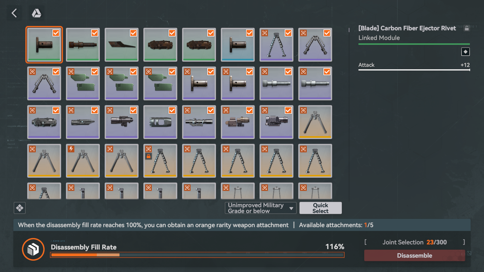Click the lightning bolt badge on the gold bipod

[71, 149]
